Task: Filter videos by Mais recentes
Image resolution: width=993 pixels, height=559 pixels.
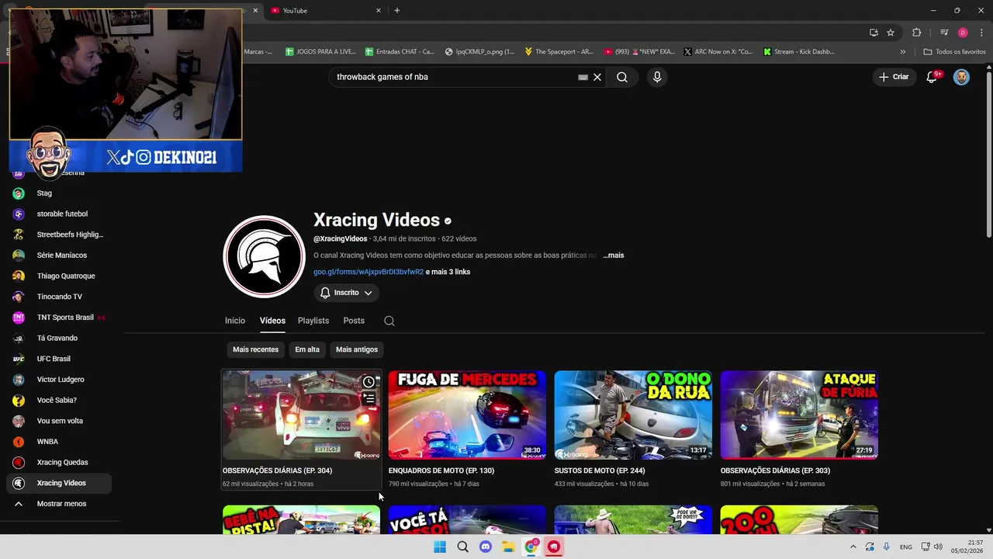Action: click(x=255, y=349)
